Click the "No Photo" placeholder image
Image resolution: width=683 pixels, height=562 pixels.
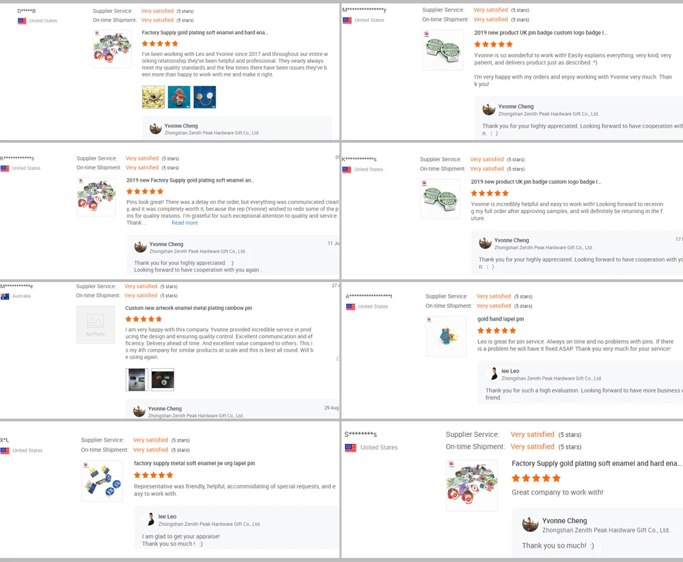pos(96,324)
